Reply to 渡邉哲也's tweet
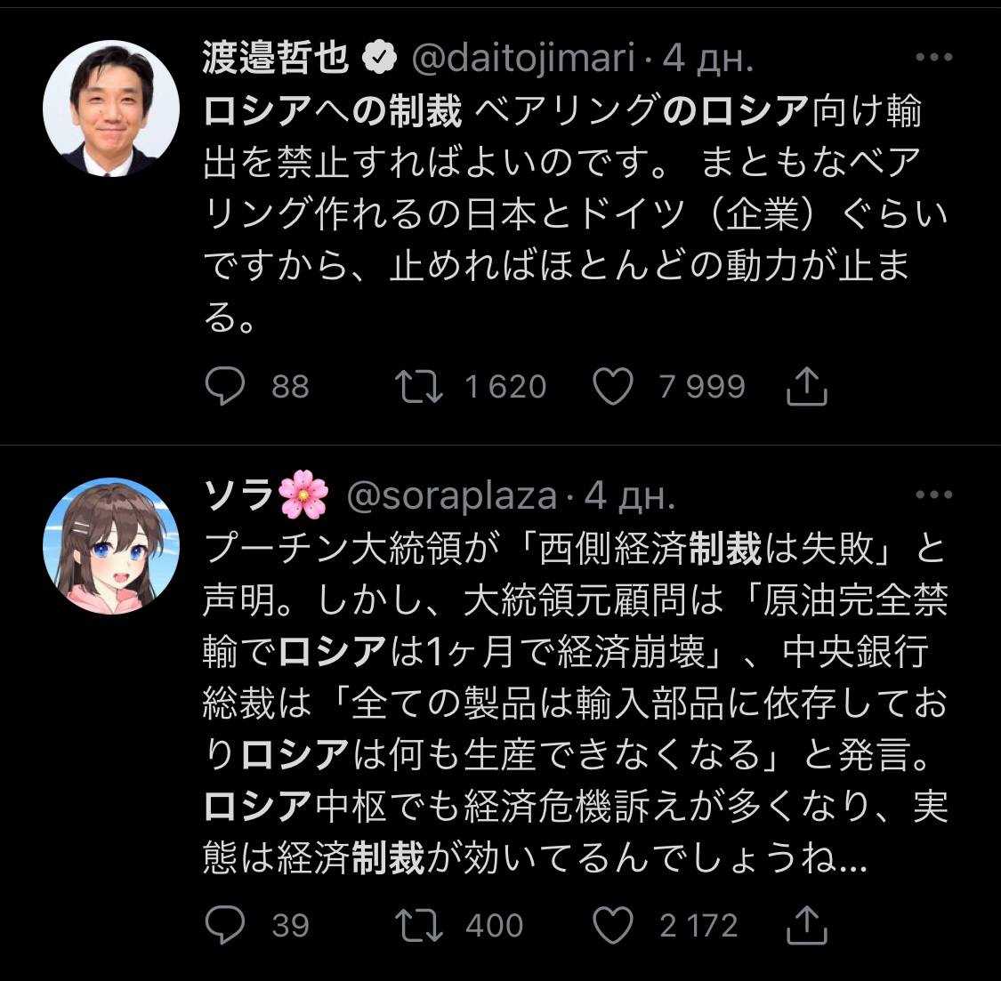Viewport: 1001px width, 981px height. click(226, 387)
